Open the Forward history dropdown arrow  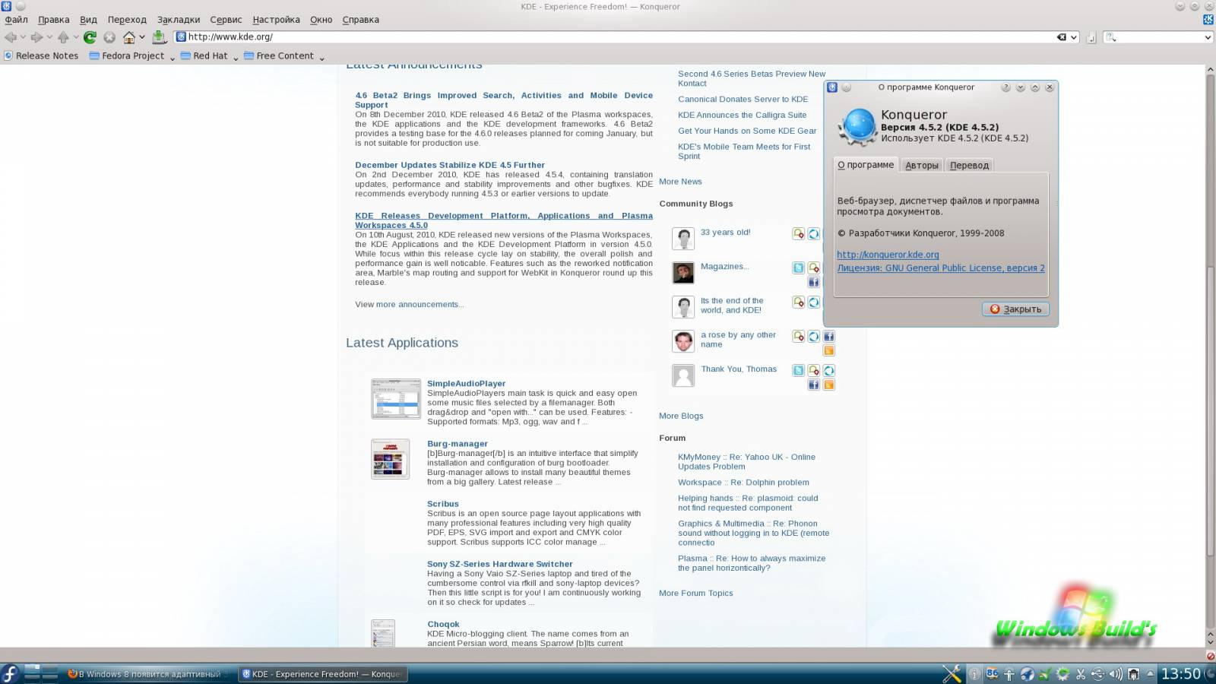(49, 37)
